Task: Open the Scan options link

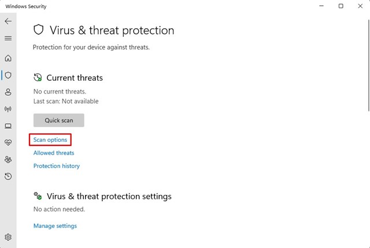Action: point(50,140)
